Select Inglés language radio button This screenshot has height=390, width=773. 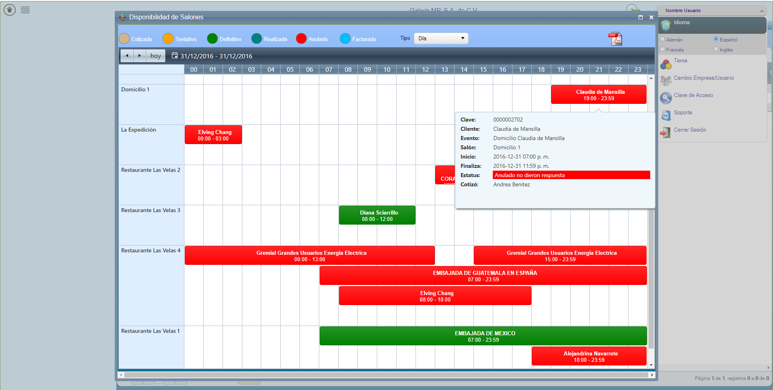pyautogui.click(x=716, y=49)
